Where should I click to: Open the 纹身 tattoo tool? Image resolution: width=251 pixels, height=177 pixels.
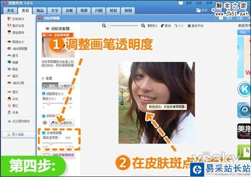click(13, 113)
